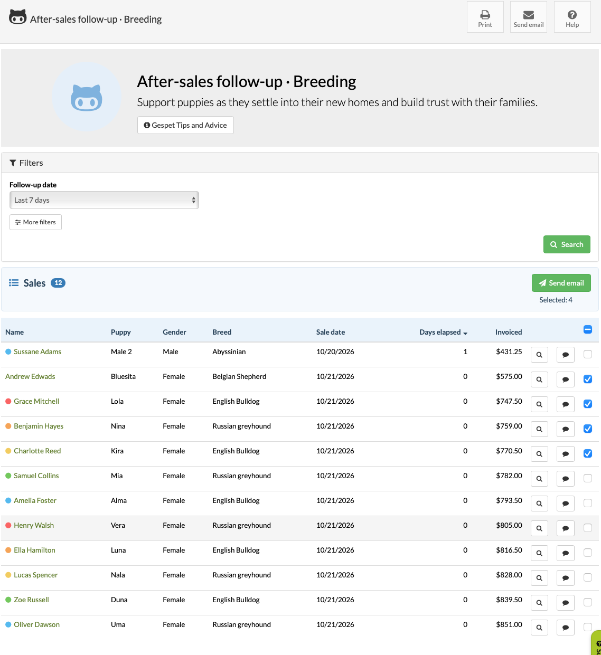Click the Gespet cat logo in header
Viewport: 601px width, 655px height.
click(18, 17)
